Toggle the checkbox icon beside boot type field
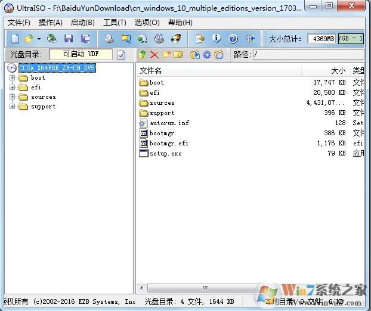This screenshot has height=311, width=371. coord(121,55)
